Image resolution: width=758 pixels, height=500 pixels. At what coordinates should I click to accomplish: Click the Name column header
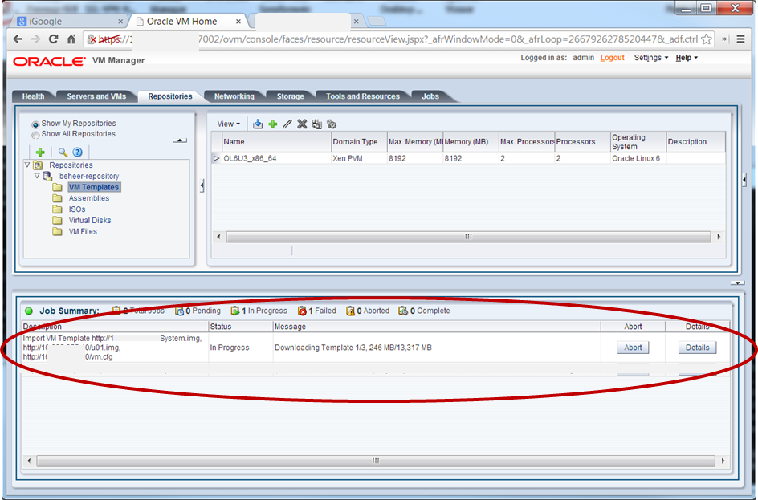pos(275,141)
